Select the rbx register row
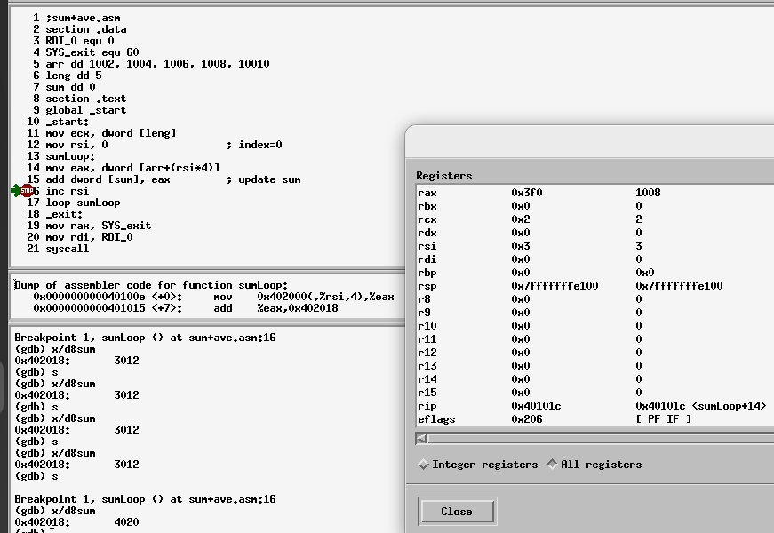774x533 pixels. tap(594, 206)
